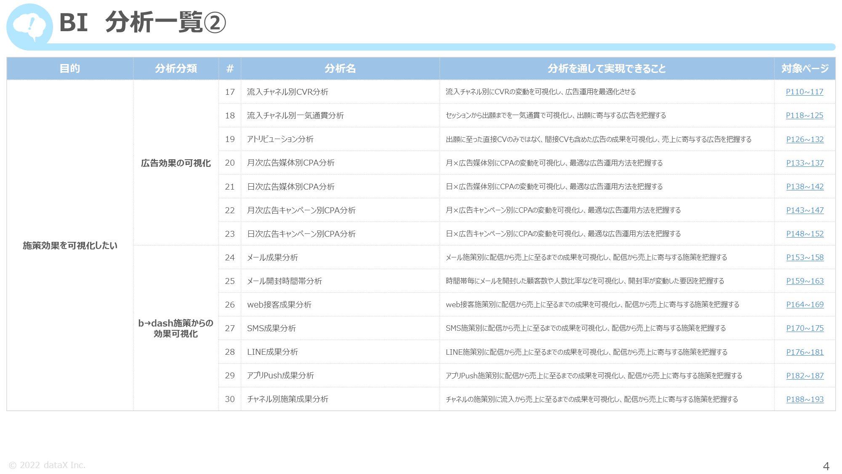Open page link P138~142

805,187
